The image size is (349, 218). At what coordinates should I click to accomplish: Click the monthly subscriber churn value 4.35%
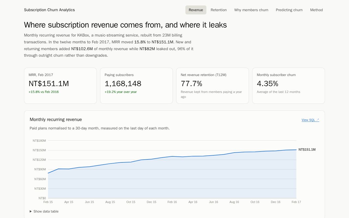click(x=267, y=84)
